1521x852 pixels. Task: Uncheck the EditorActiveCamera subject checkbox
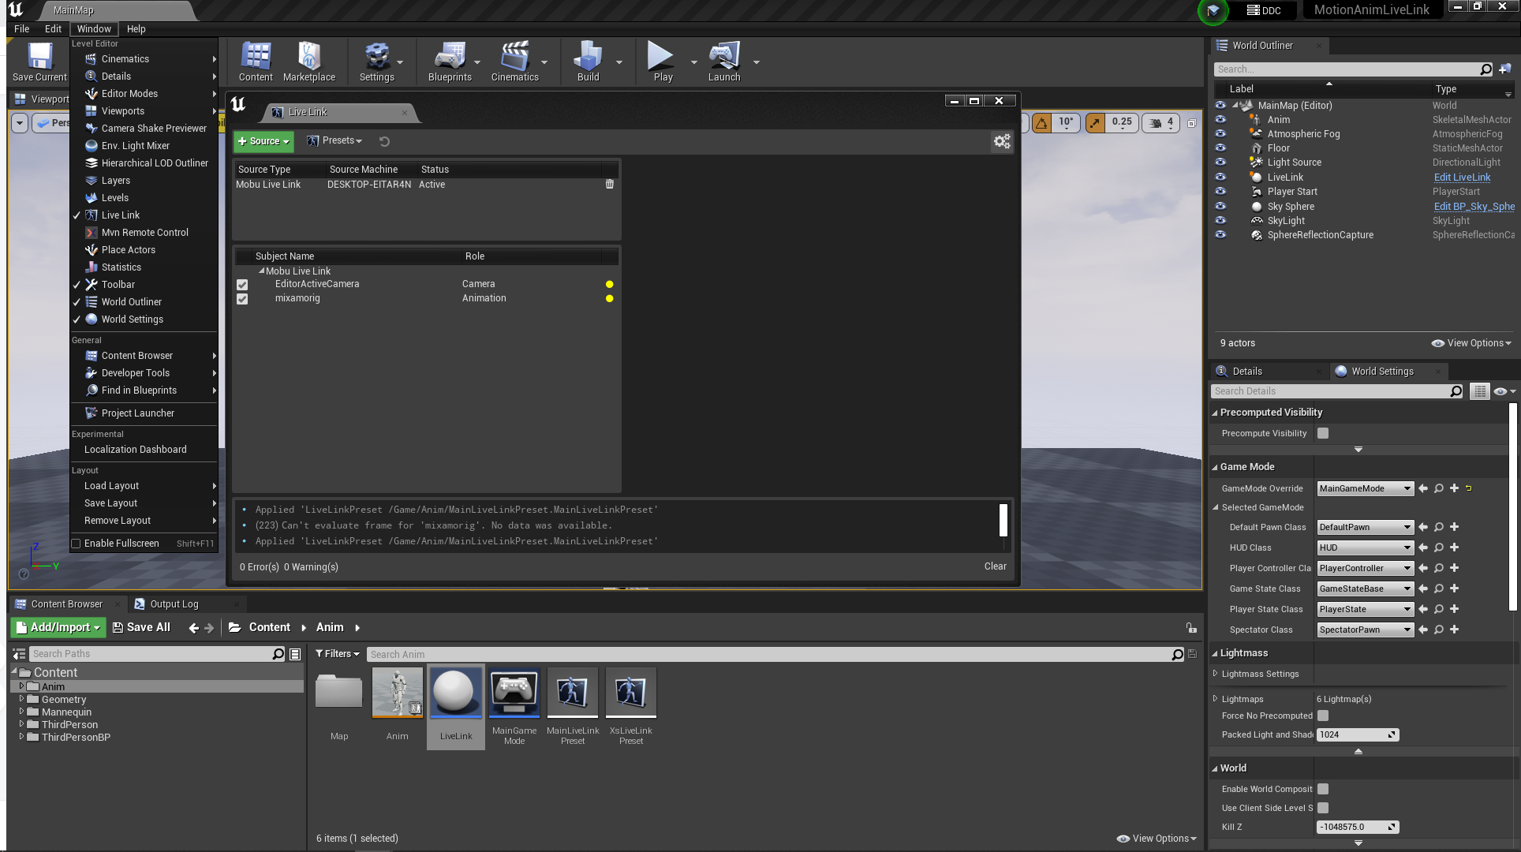pos(242,284)
